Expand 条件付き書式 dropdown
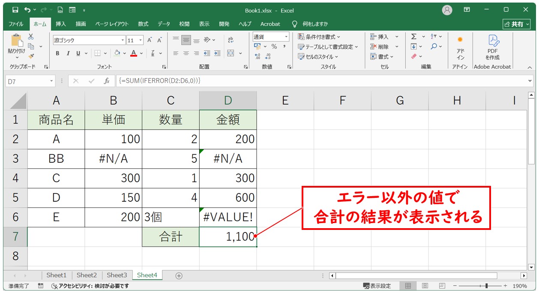This screenshot has width=539, height=294. tap(320, 37)
